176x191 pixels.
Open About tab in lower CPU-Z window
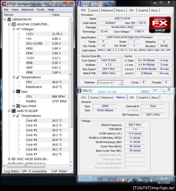pos(155,98)
